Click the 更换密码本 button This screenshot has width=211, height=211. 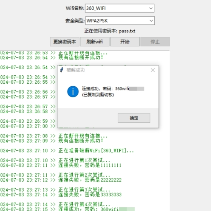pyautogui.click(x=64, y=42)
